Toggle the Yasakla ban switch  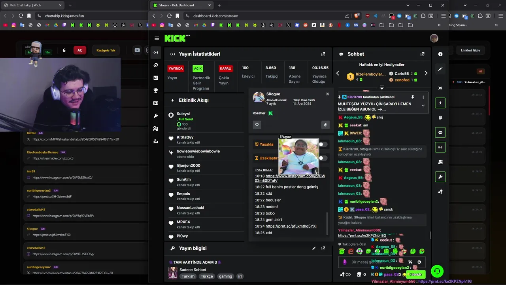pos(323,144)
